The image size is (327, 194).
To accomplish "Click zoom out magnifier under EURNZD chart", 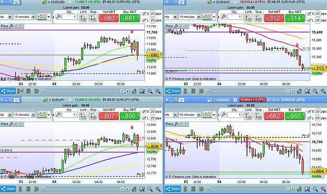I will 315,189.
